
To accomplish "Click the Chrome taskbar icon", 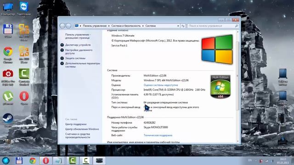I will [33, 160].
